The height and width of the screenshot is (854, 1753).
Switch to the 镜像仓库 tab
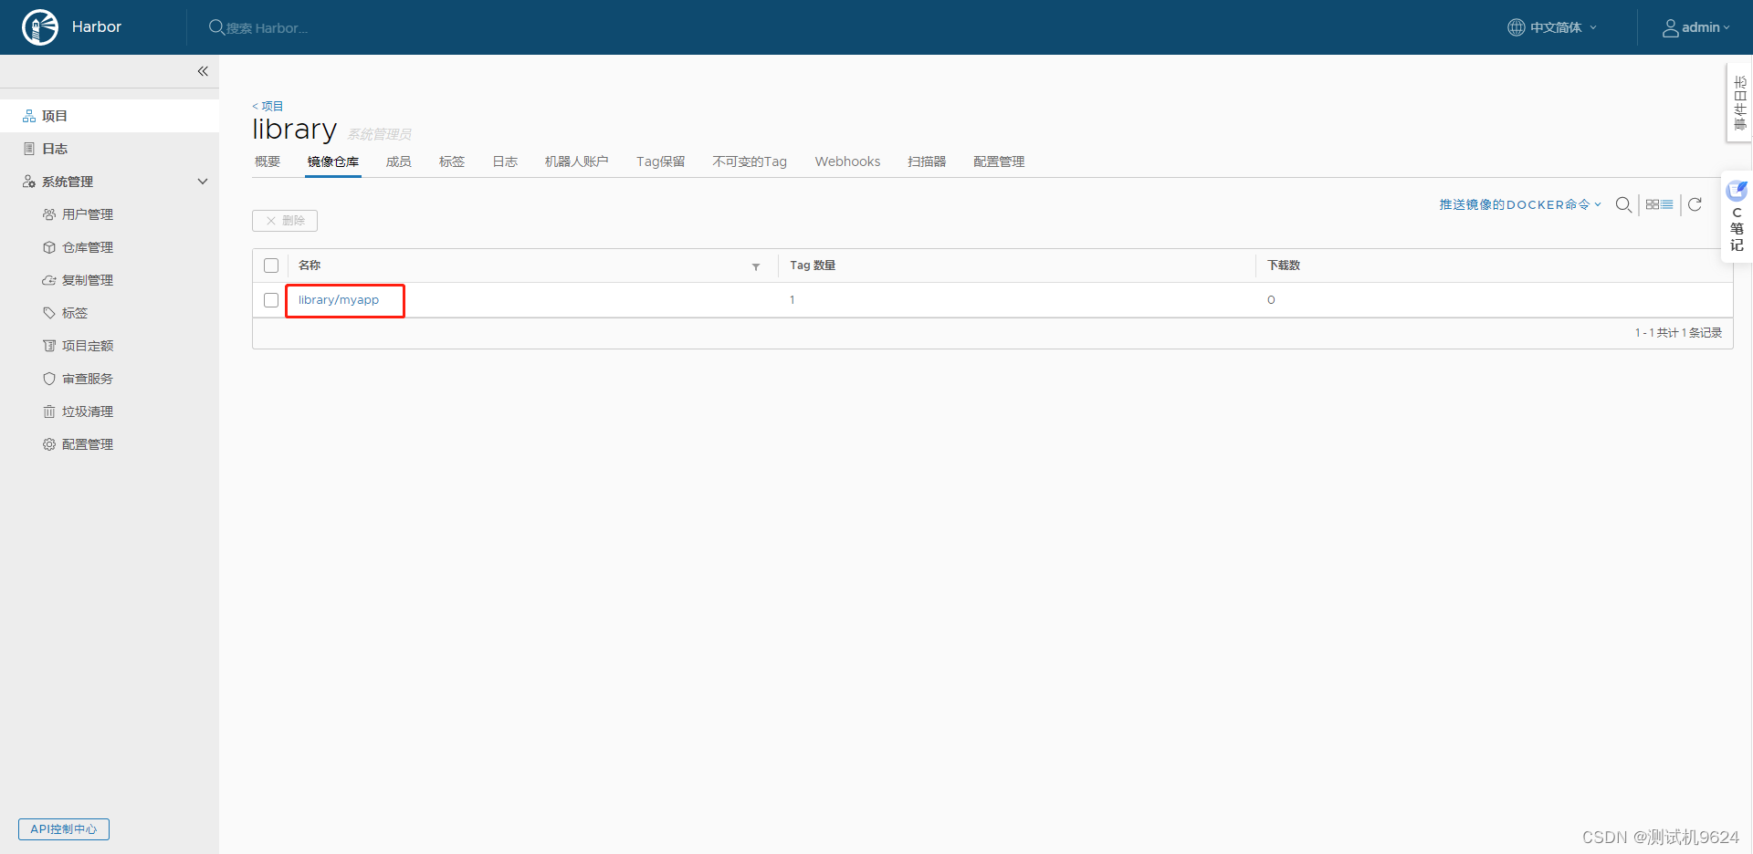coord(333,161)
